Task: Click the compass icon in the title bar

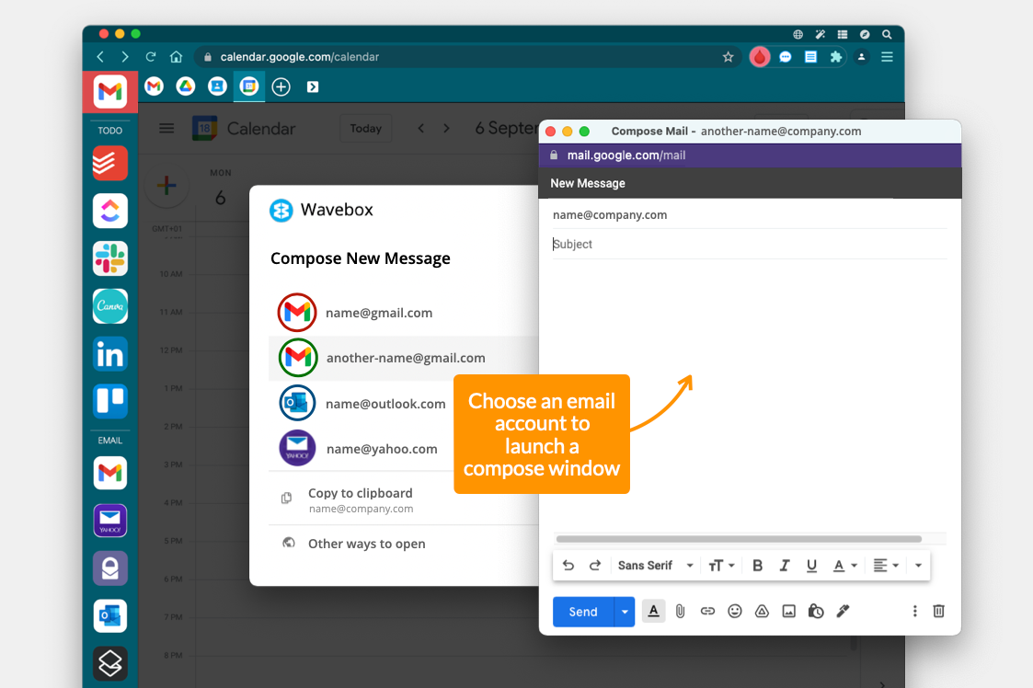Action: (x=865, y=34)
